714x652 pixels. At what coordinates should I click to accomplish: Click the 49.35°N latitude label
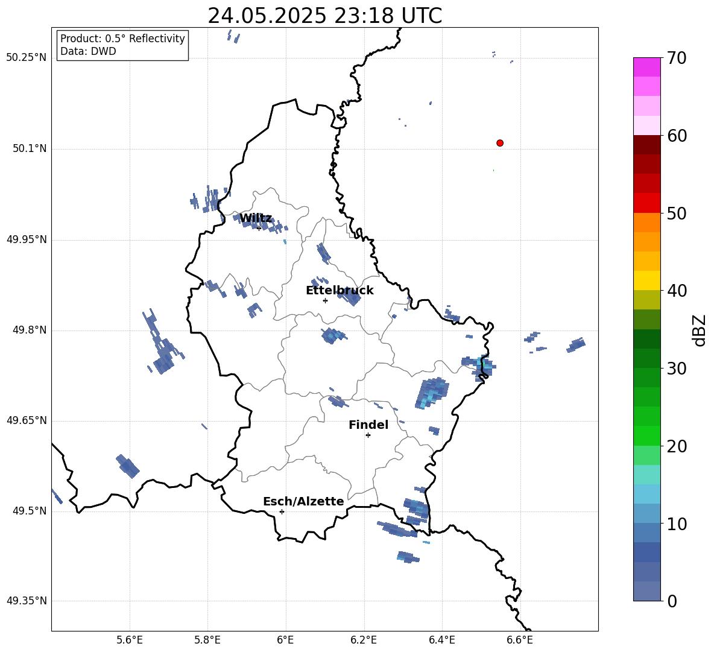coord(27,601)
